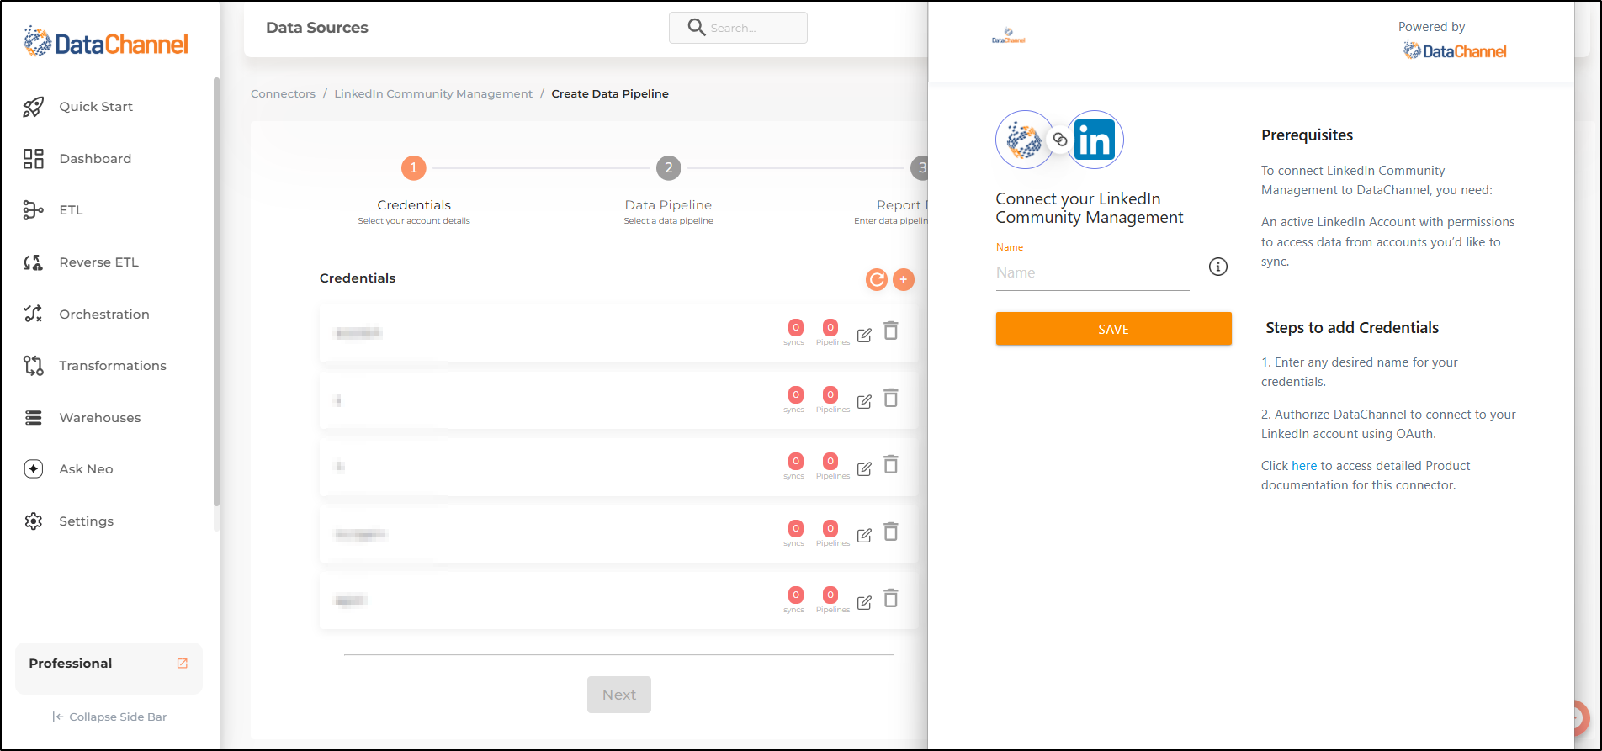Delete the fourth credential row
1602x751 pixels.
pos(891,532)
